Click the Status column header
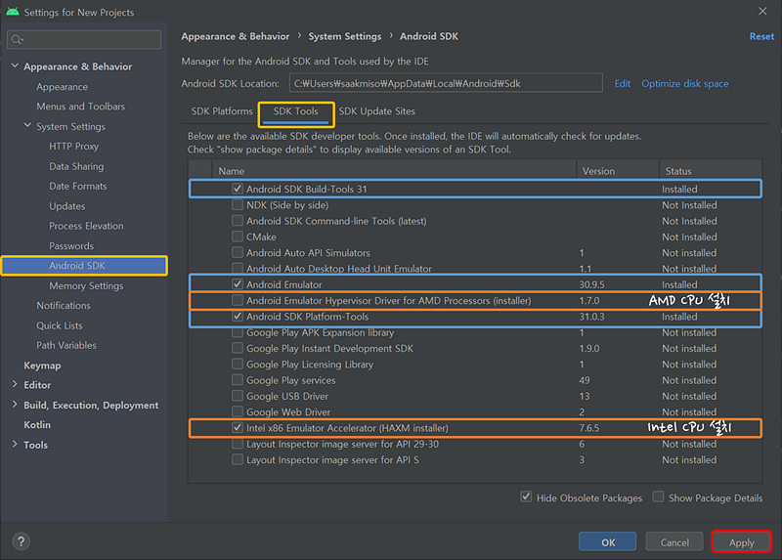This screenshot has width=782, height=560. tap(711, 171)
